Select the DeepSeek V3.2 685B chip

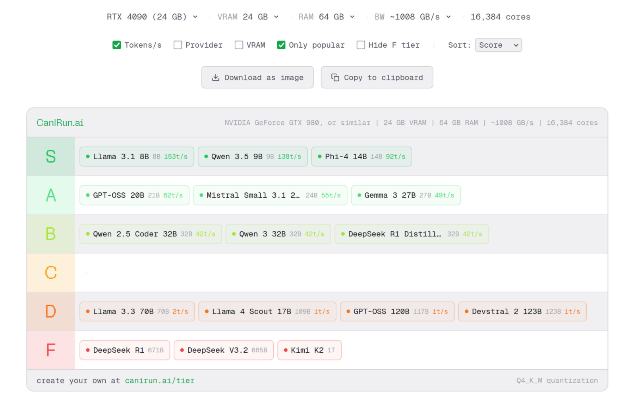point(224,350)
